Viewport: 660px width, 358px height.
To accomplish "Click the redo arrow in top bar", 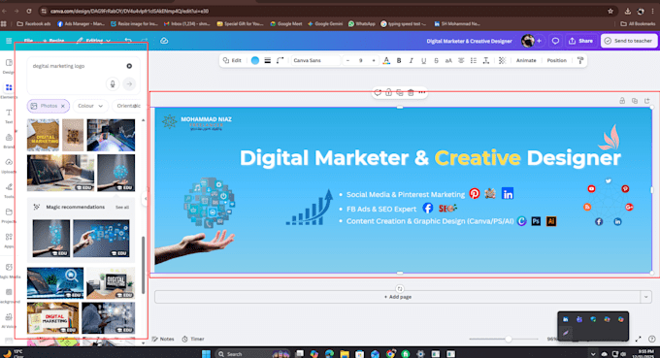I will pos(145,41).
